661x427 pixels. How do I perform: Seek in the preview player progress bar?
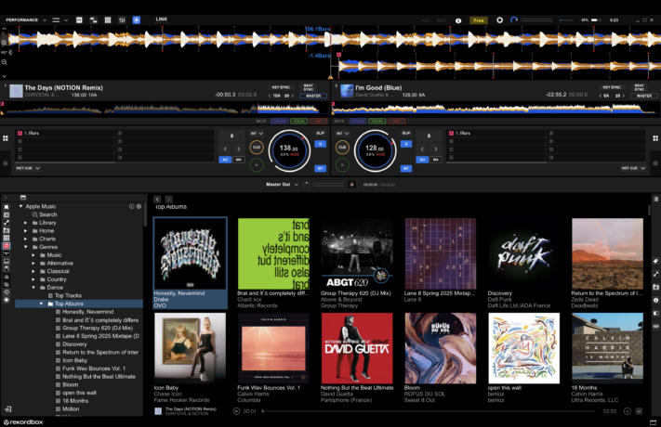coord(430,411)
